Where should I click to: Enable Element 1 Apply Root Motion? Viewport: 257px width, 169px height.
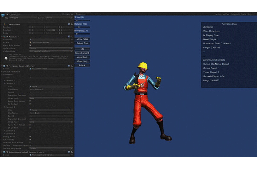point(30,101)
